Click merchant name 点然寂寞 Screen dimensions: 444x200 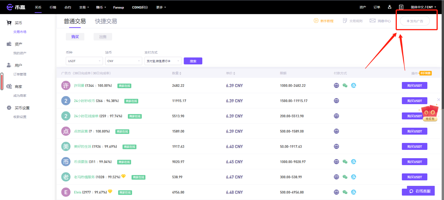[81, 131]
